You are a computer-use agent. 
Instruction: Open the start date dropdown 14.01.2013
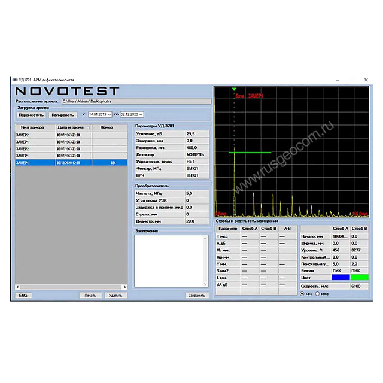(110, 114)
